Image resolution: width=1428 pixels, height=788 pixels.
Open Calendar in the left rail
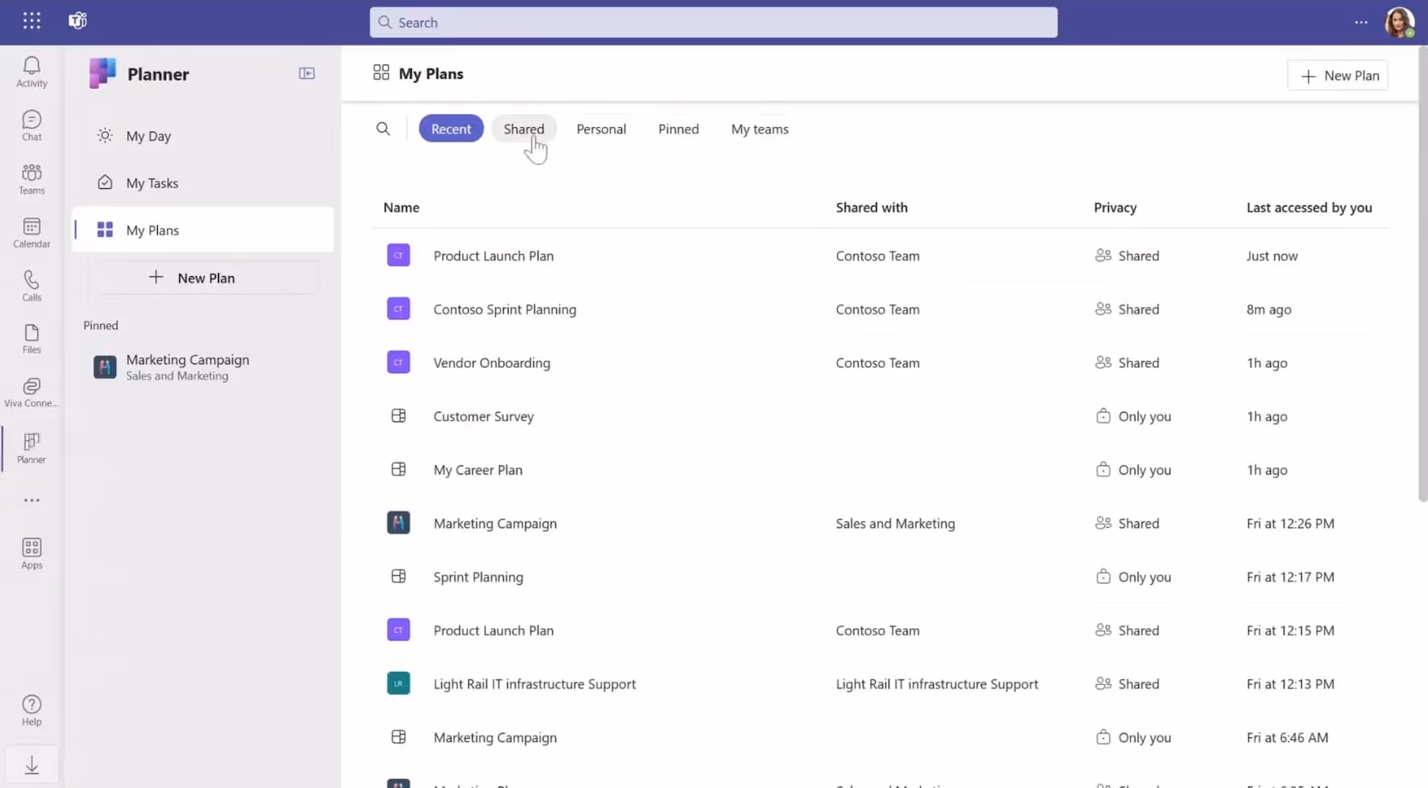click(x=32, y=233)
